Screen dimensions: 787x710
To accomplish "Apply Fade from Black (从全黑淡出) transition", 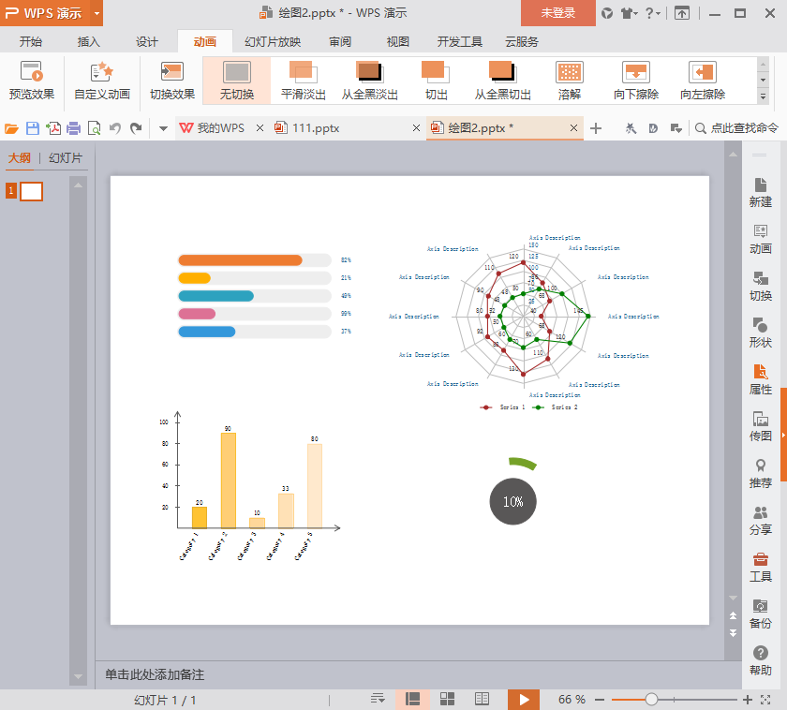I will click(370, 81).
